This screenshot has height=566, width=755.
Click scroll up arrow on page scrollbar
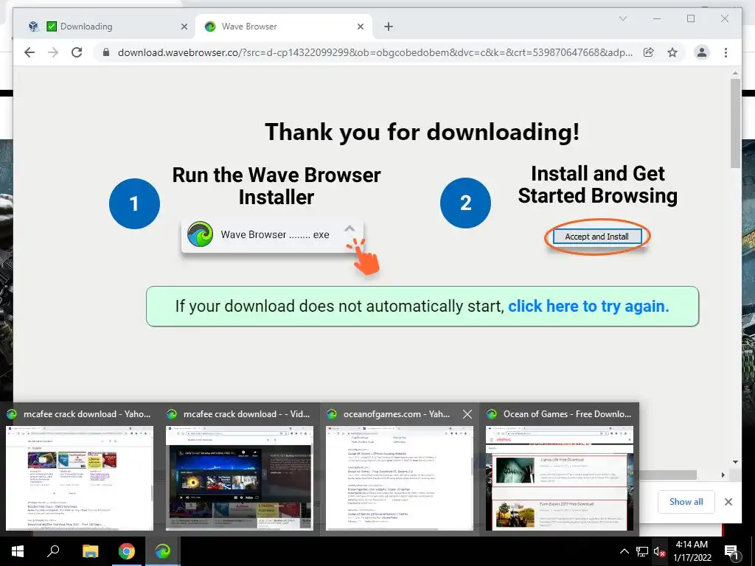pyautogui.click(x=735, y=73)
